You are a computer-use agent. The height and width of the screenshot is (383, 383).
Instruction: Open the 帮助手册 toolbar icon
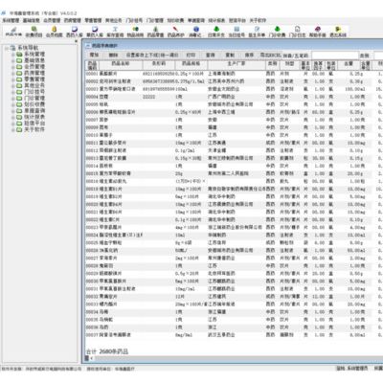click(318, 32)
